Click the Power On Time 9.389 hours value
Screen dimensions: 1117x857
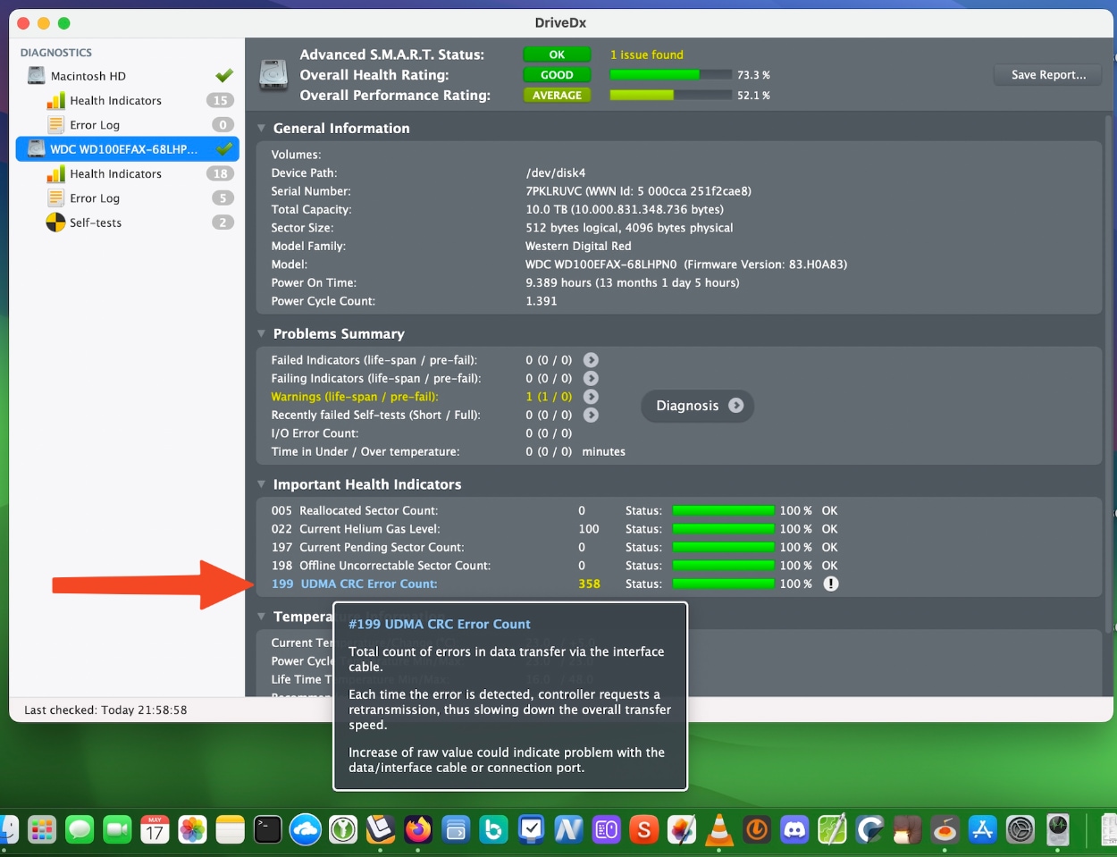633,282
